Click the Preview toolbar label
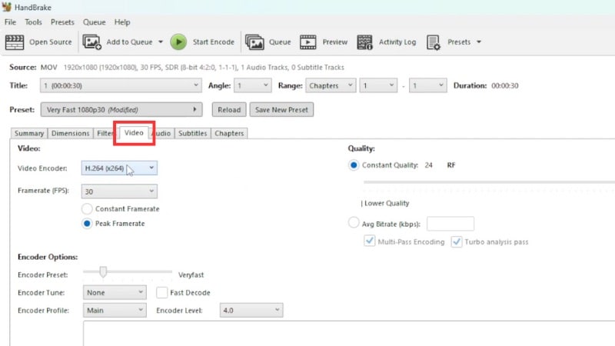Screen dimensions: 615x346 (335, 42)
